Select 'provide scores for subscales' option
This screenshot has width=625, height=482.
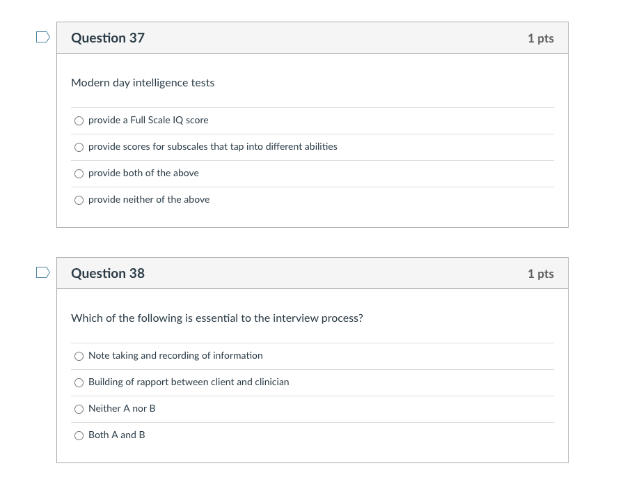click(79, 147)
